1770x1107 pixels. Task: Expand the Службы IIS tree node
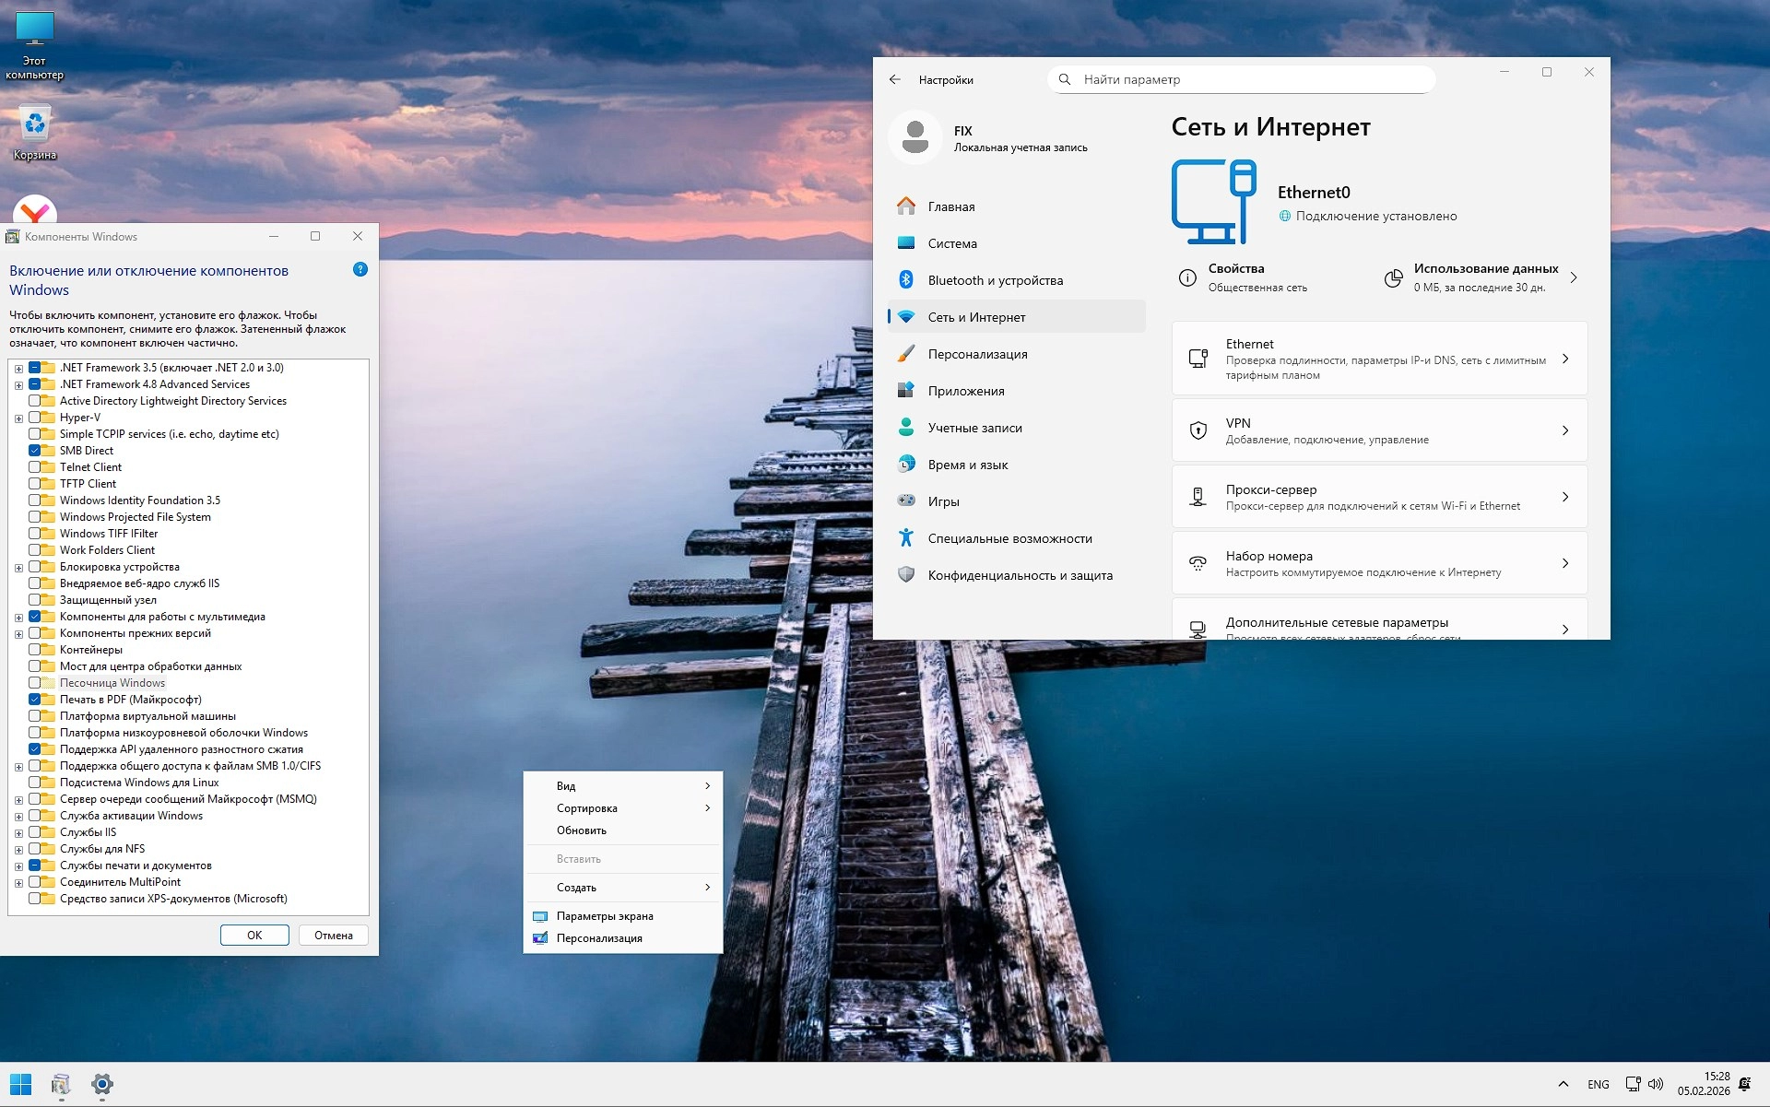click(x=18, y=833)
